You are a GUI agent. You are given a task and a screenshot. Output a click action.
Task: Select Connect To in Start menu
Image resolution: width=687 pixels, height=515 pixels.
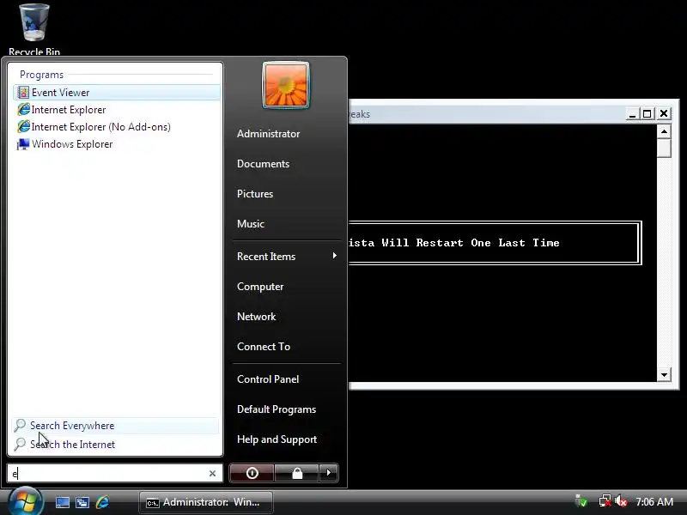coord(264,347)
